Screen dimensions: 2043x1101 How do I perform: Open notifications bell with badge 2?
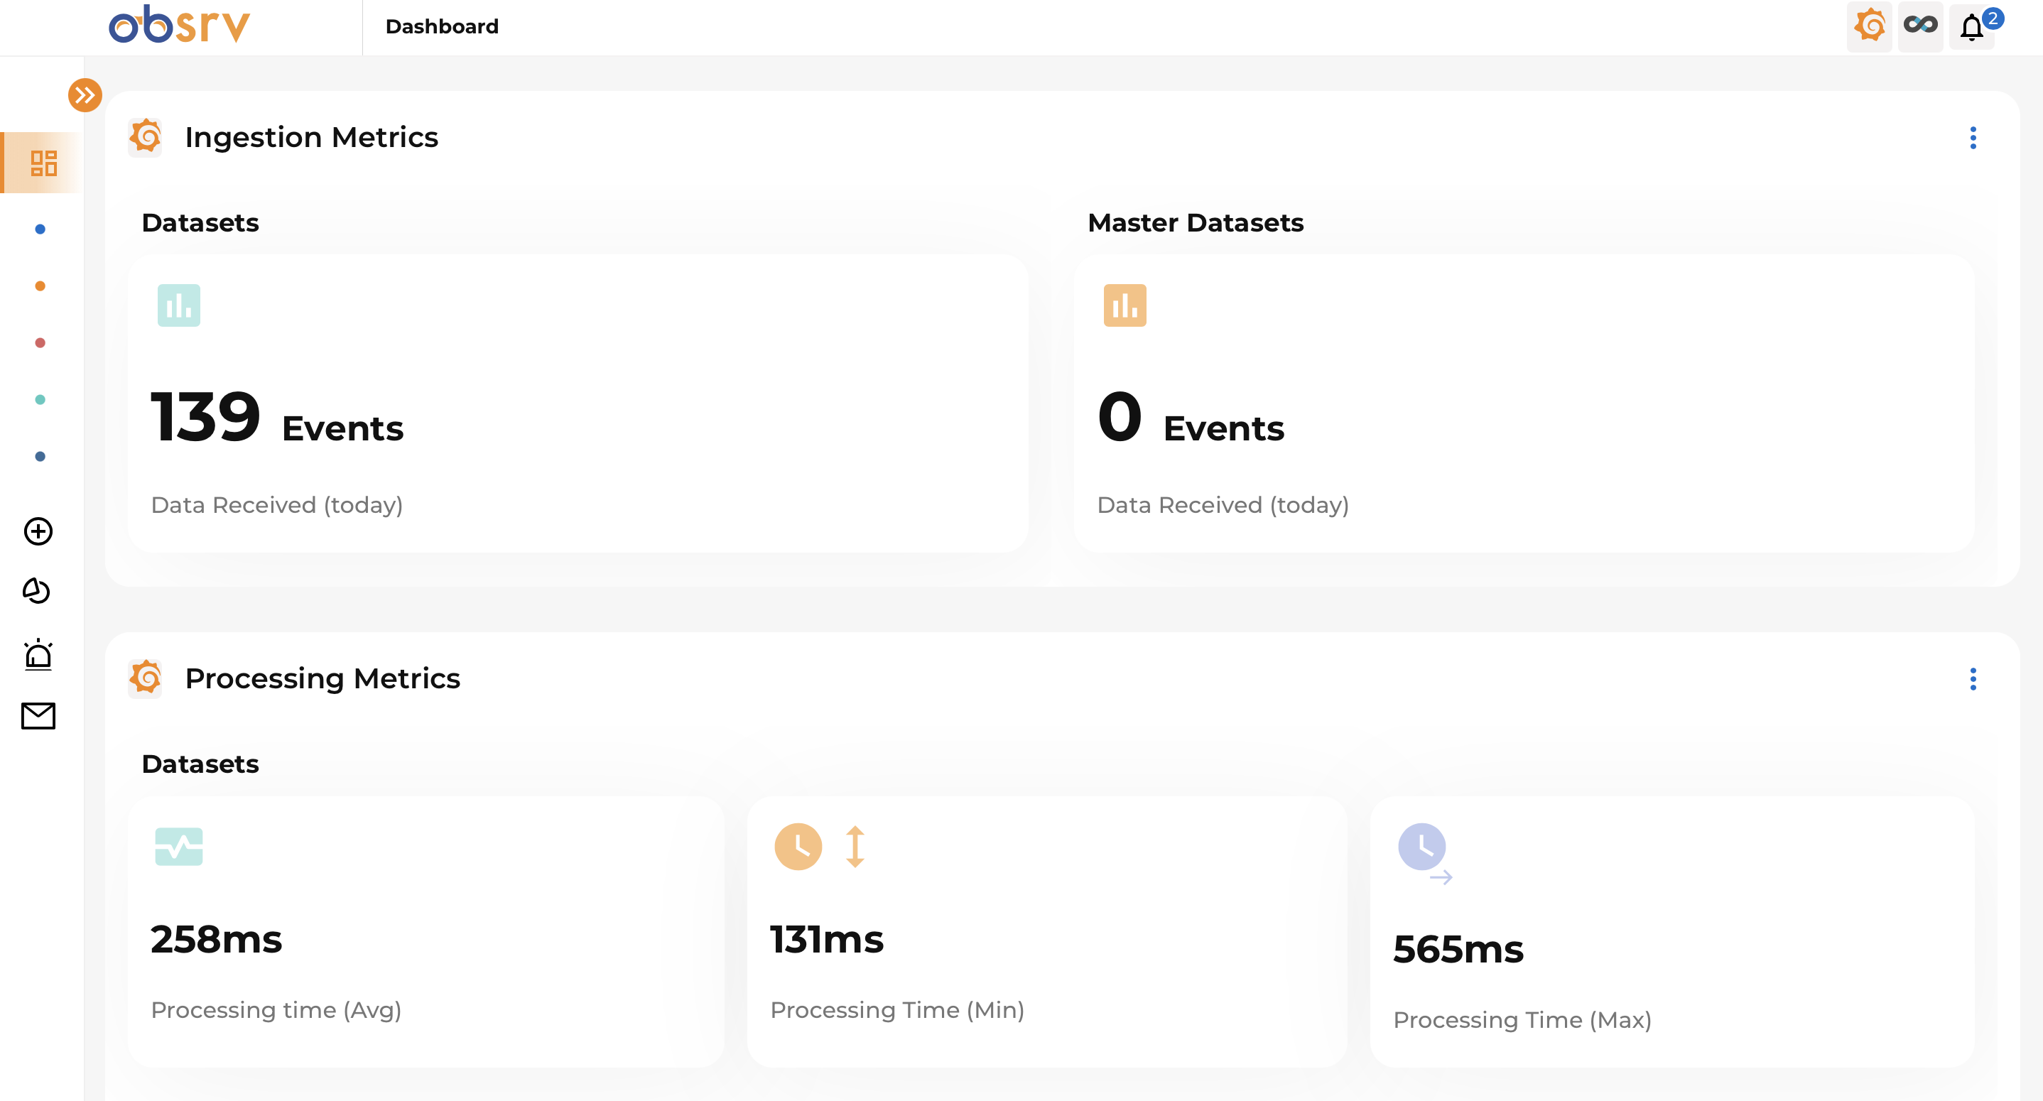click(1973, 28)
